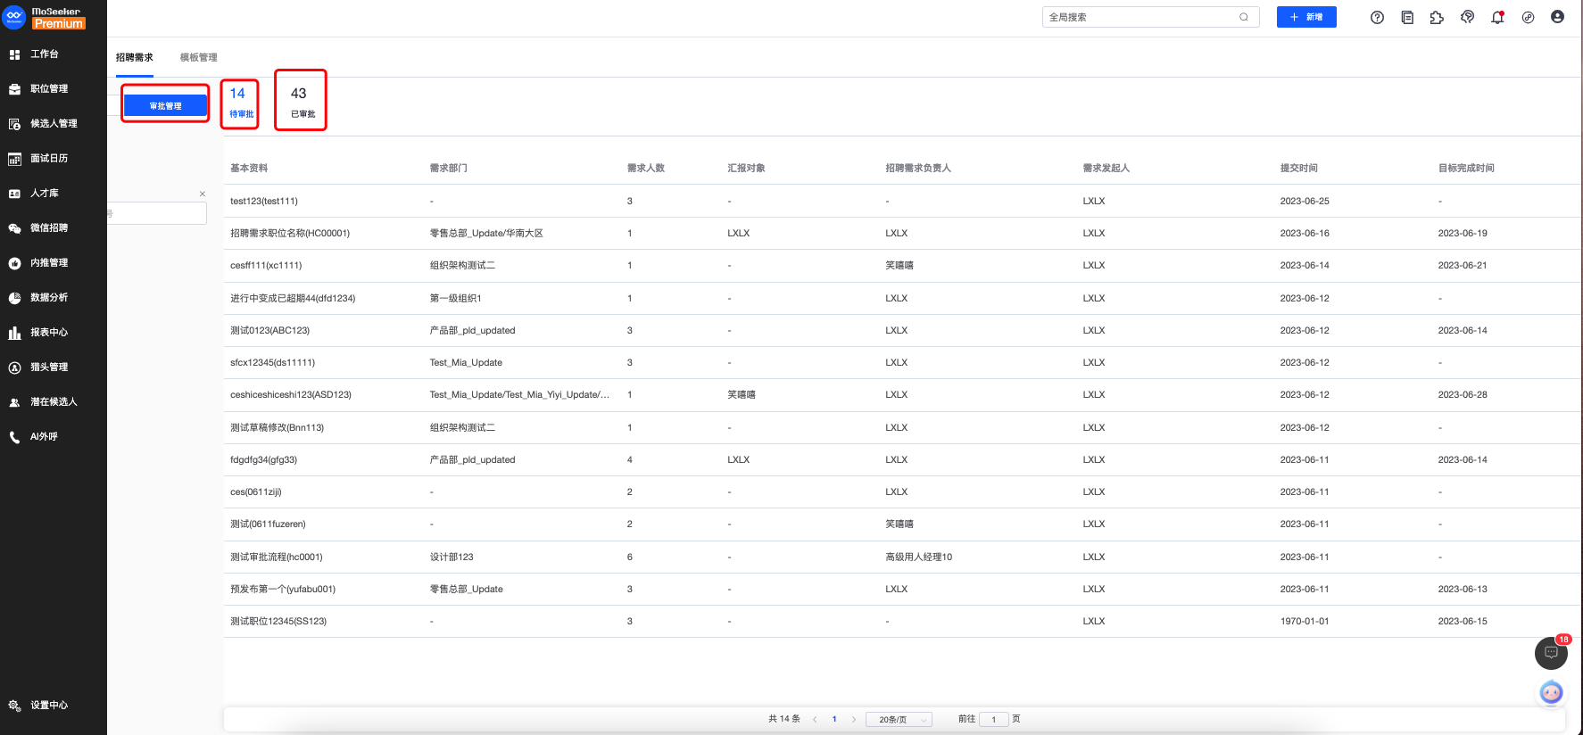Viewport: 1583px width, 735px height.
Task: Focus the filter input in the left panel
Action: tap(157, 213)
